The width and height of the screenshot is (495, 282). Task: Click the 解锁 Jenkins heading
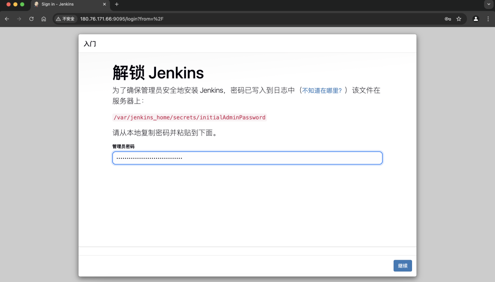pyautogui.click(x=158, y=73)
